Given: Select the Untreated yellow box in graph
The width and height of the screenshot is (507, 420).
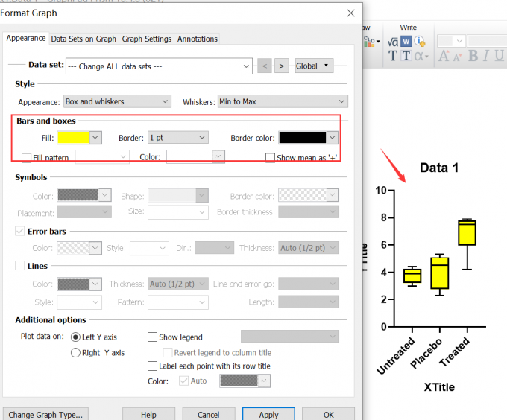Looking at the screenshot, I should point(412,276).
